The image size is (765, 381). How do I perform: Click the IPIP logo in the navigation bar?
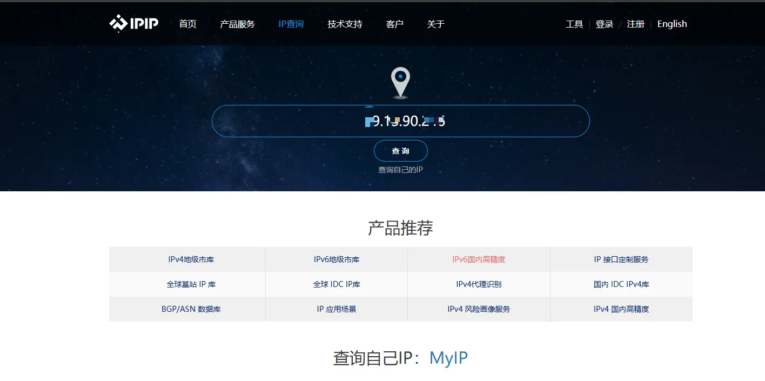[x=133, y=23]
